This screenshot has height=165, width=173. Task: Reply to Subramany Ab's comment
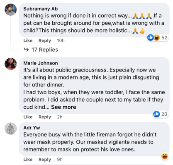[x=45, y=41]
